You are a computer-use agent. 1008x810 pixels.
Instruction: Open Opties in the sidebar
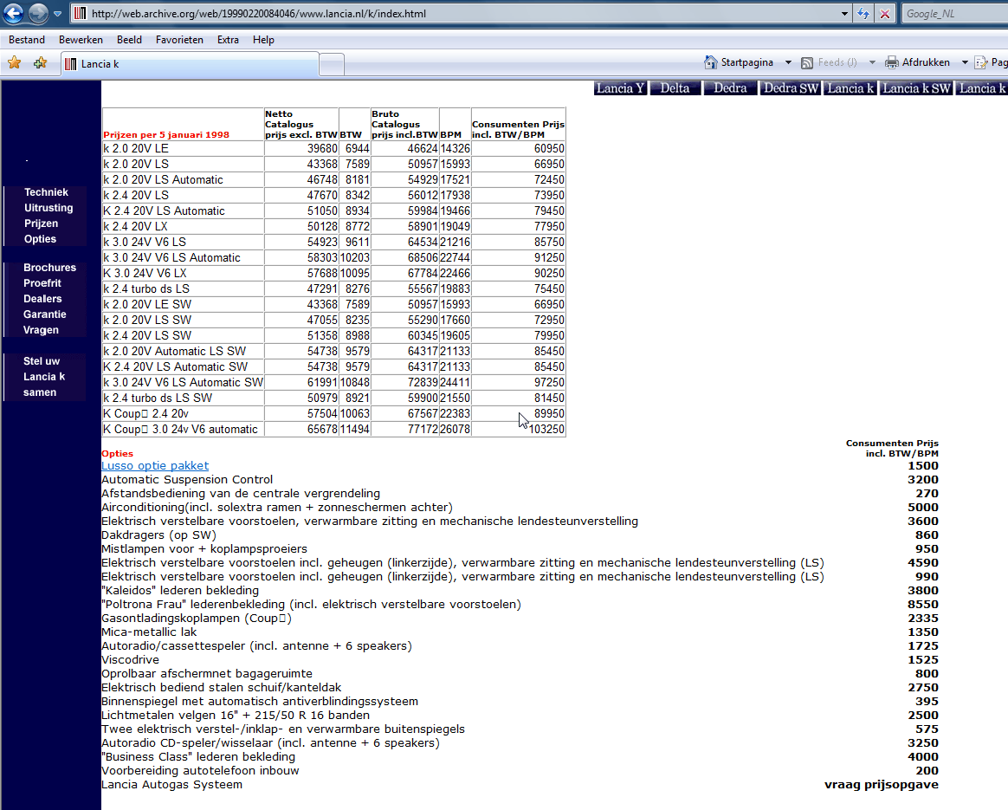coord(40,238)
